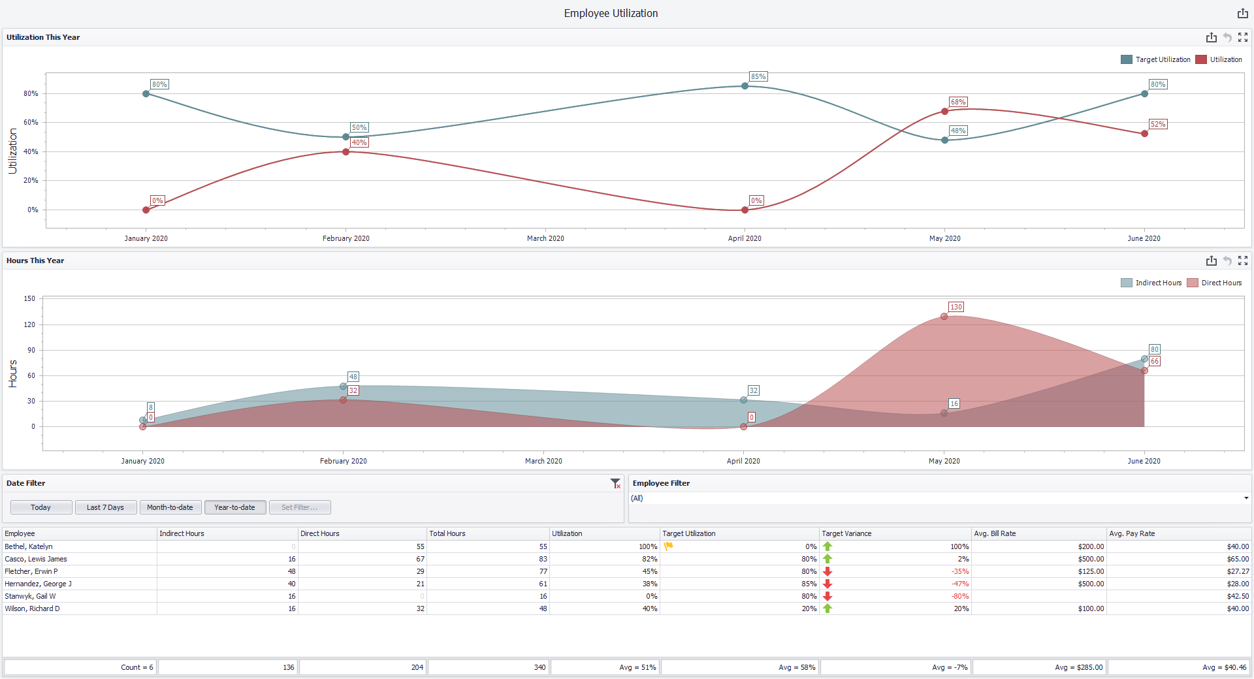The height and width of the screenshot is (679, 1254).
Task: Clear the Date Filter selection
Action: tap(615, 483)
